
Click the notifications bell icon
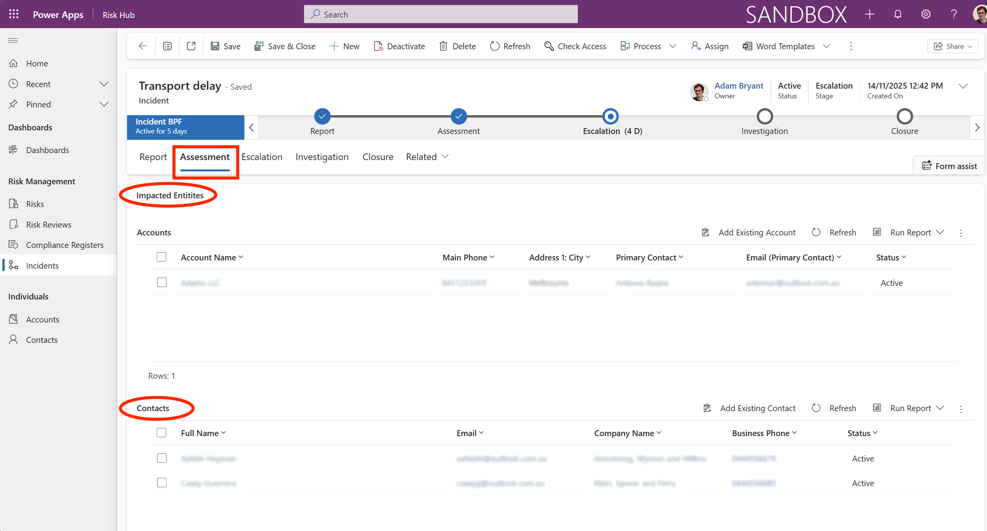pyautogui.click(x=898, y=14)
